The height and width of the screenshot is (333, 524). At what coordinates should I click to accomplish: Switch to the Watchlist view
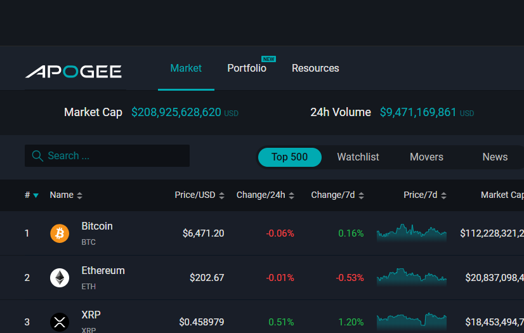coord(358,157)
